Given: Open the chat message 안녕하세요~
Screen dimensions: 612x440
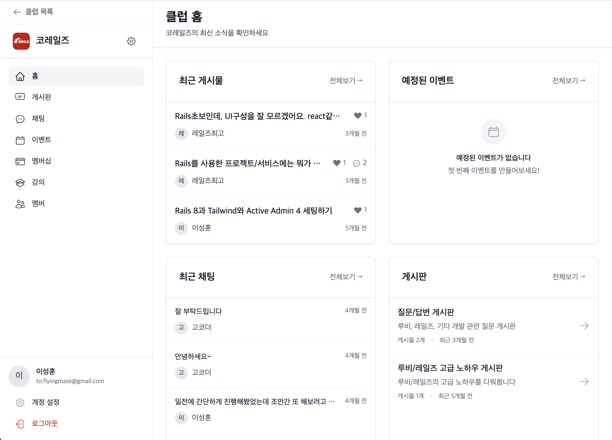Looking at the screenshot, I should (271, 366).
